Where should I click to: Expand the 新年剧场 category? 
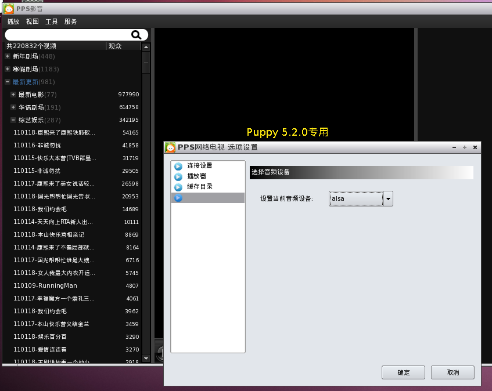point(8,56)
